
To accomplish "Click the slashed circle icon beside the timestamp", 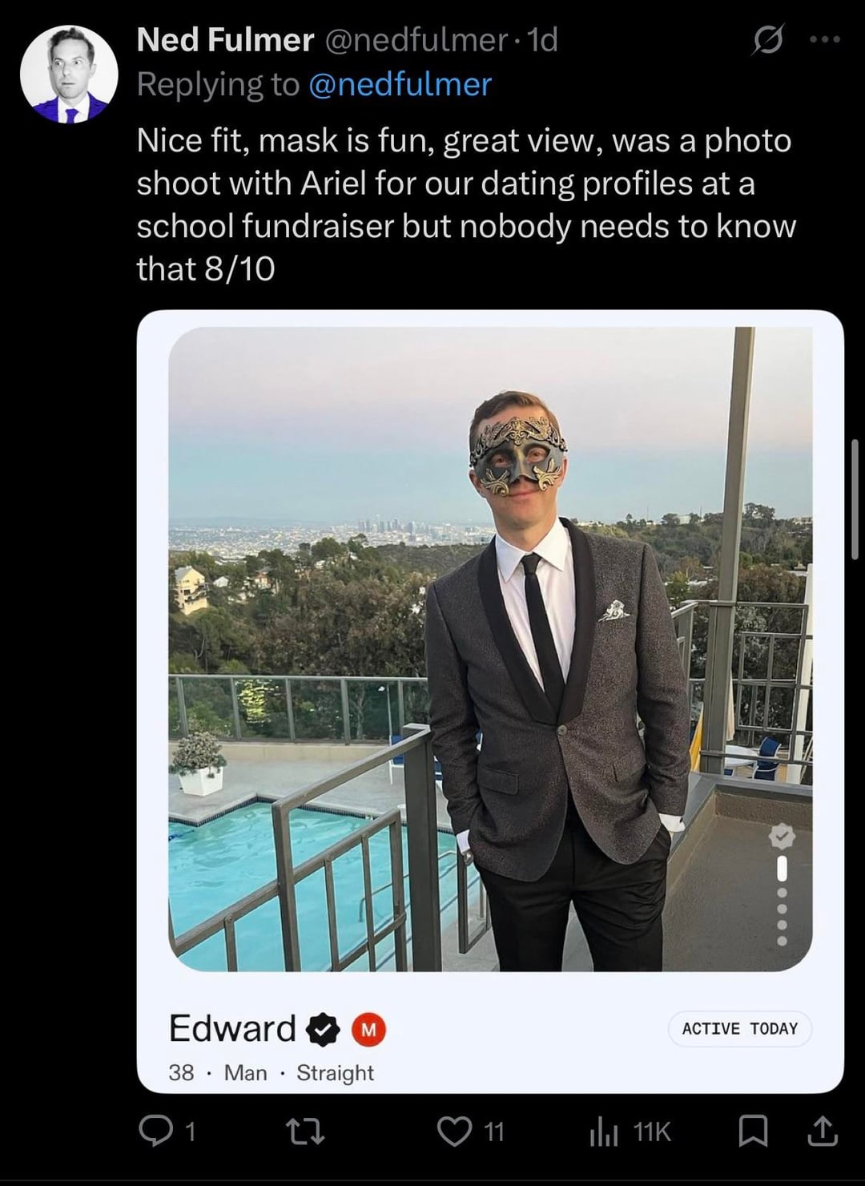I will tap(766, 41).
